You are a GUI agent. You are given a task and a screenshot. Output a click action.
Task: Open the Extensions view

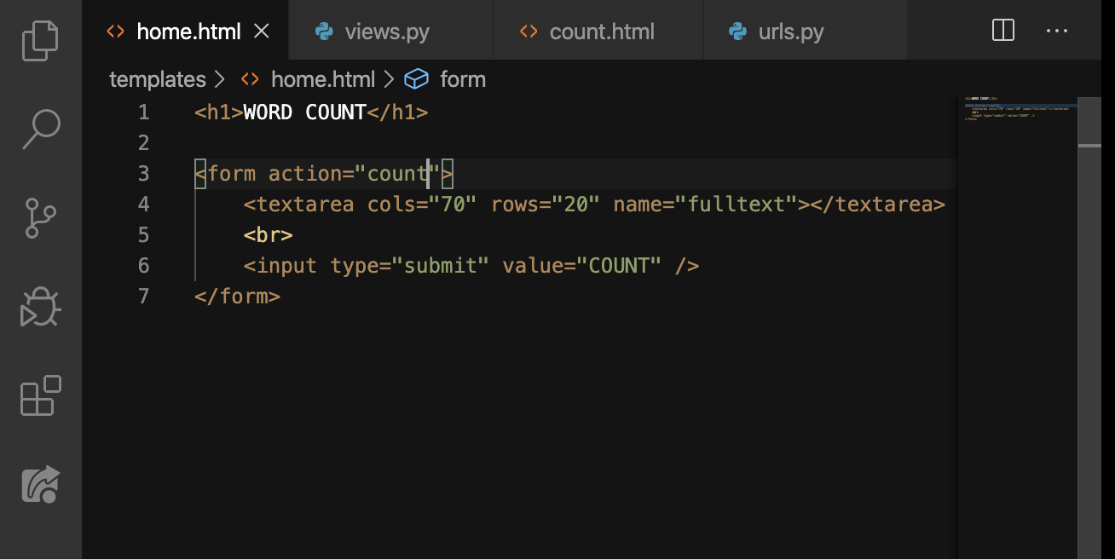click(39, 395)
